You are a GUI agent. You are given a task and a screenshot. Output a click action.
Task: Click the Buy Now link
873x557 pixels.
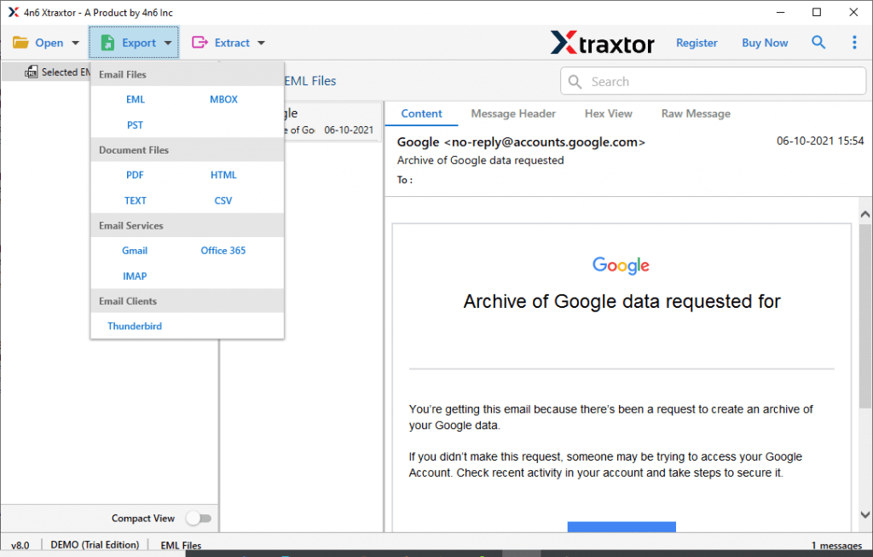coord(765,43)
